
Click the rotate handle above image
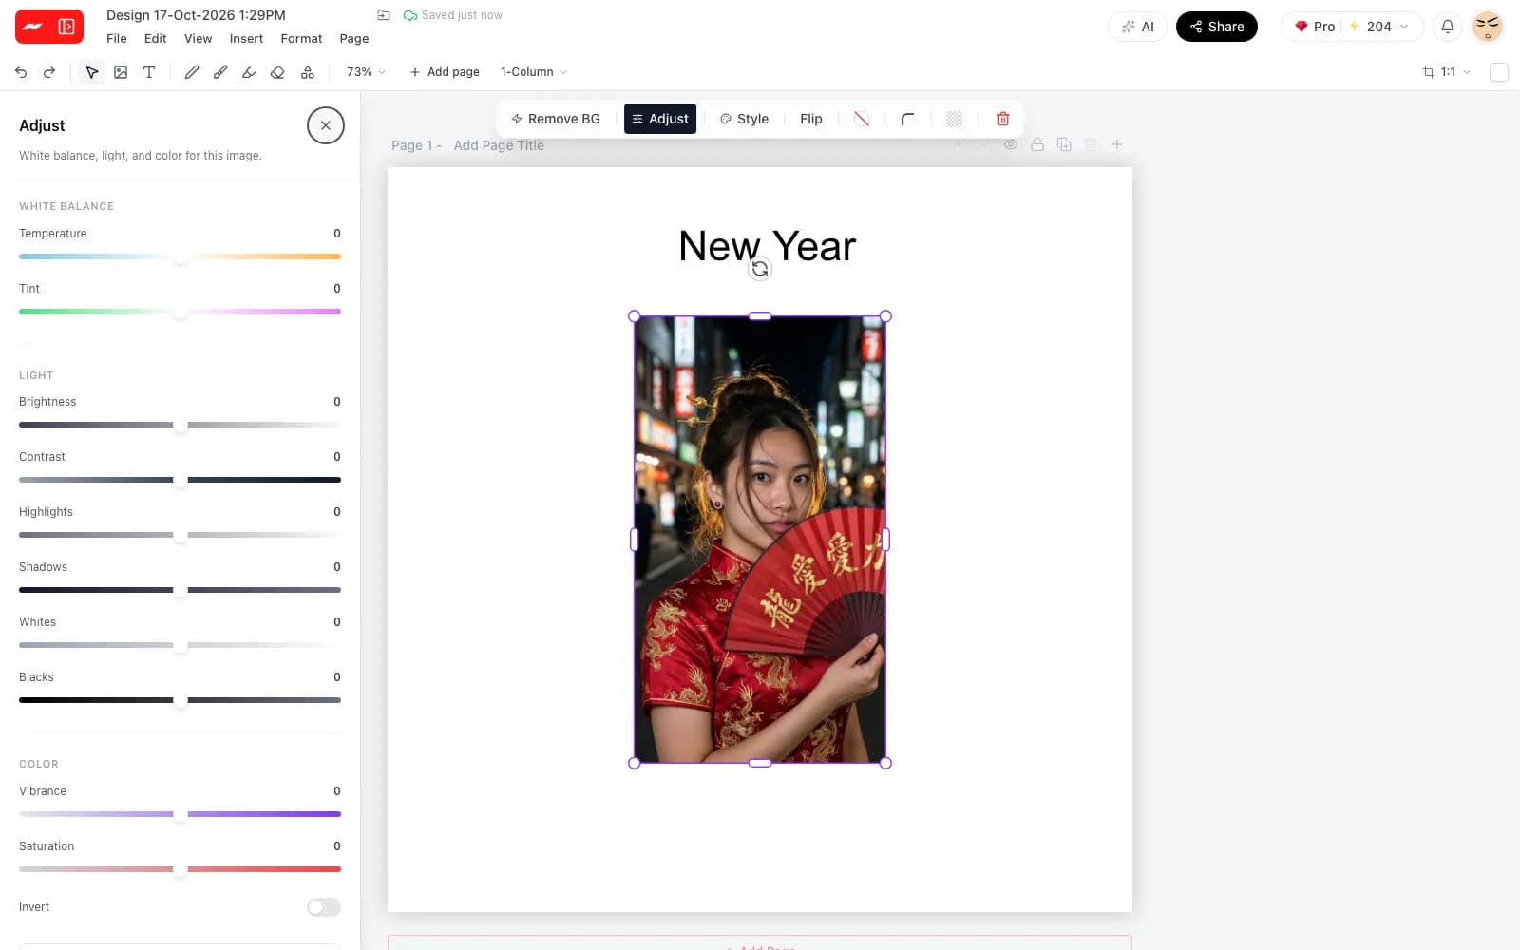760,270
